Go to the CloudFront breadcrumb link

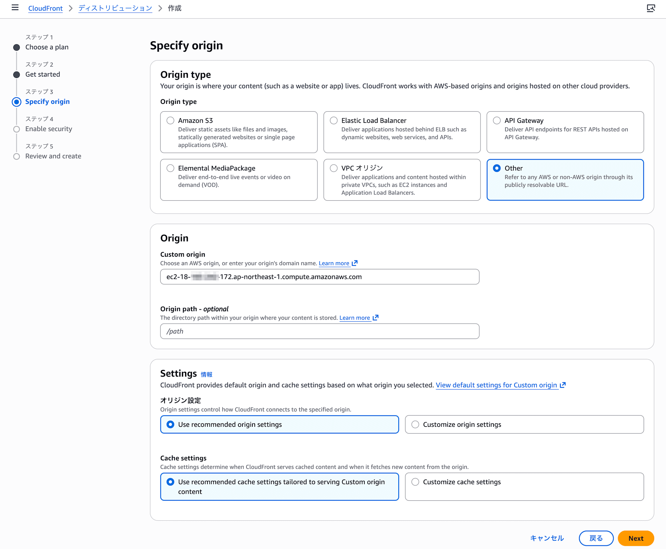click(45, 8)
